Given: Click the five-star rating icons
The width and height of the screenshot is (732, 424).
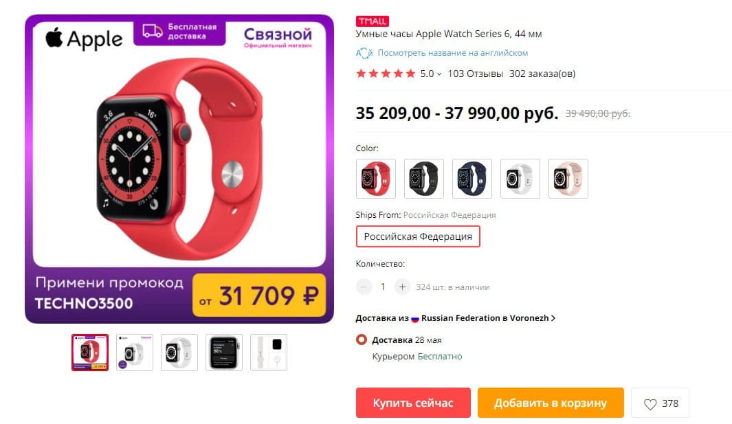Looking at the screenshot, I should tap(386, 74).
